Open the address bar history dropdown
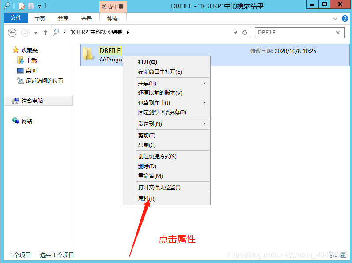The image size is (352, 263). (x=235, y=33)
